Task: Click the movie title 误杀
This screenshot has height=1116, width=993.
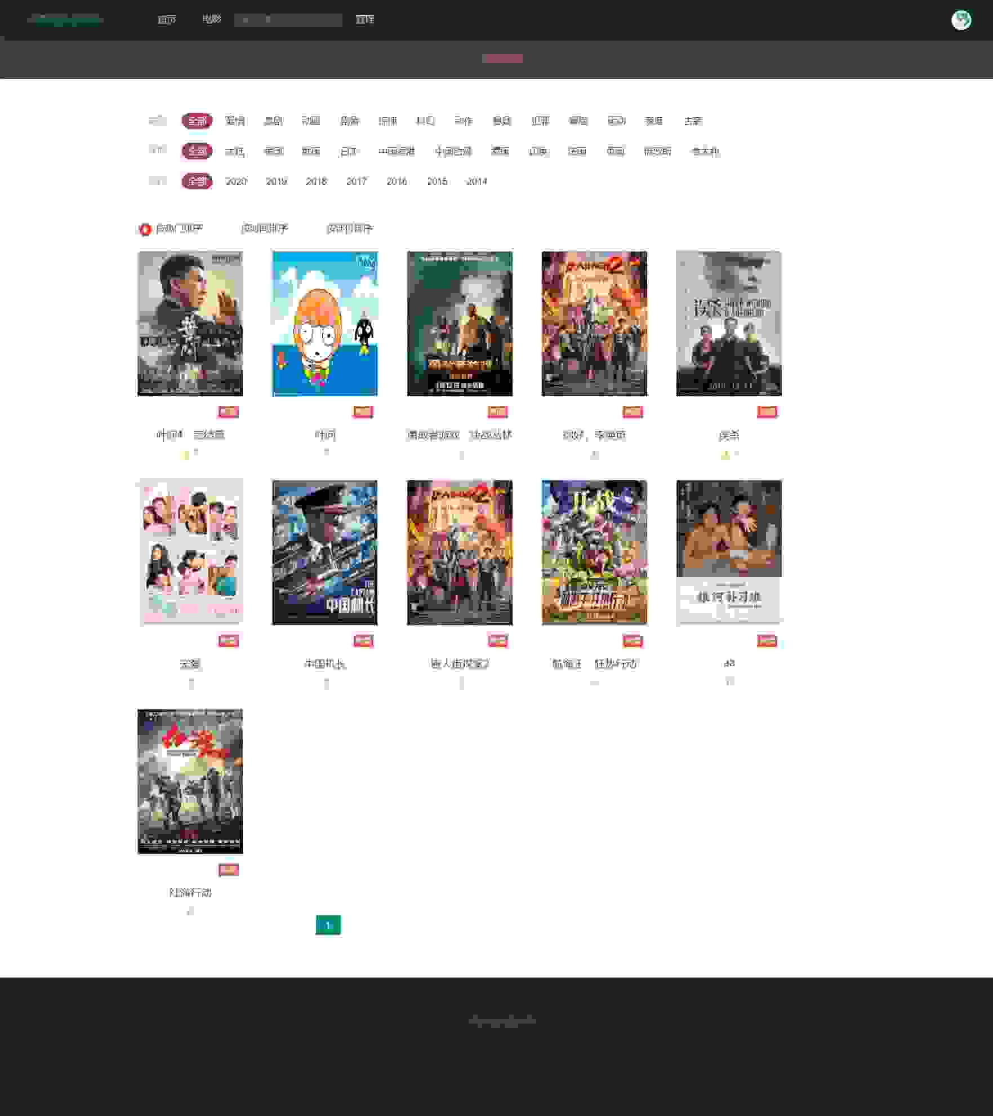Action: [729, 435]
